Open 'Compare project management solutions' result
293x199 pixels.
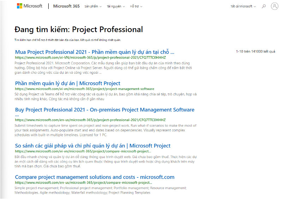point(95,177)
